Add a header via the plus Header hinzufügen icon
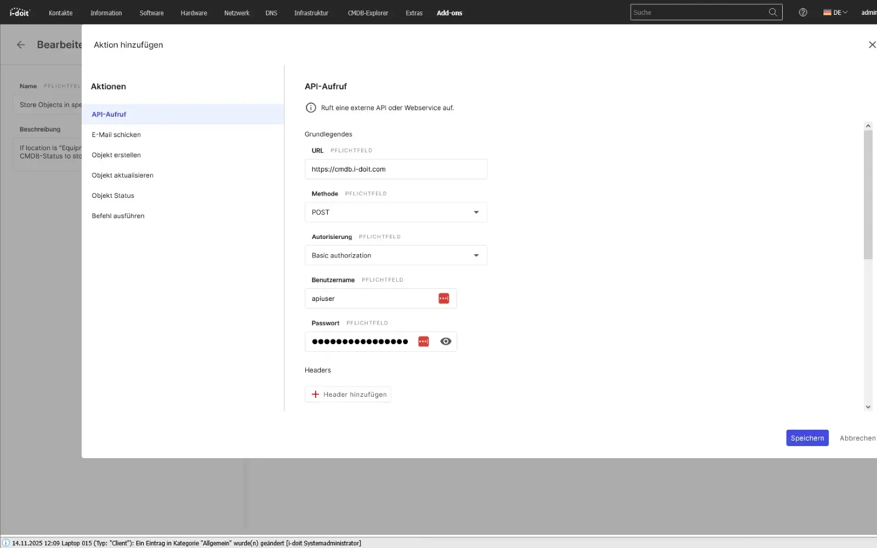The width and height of the screenshot is (877, 548). [x=315, y=394]
